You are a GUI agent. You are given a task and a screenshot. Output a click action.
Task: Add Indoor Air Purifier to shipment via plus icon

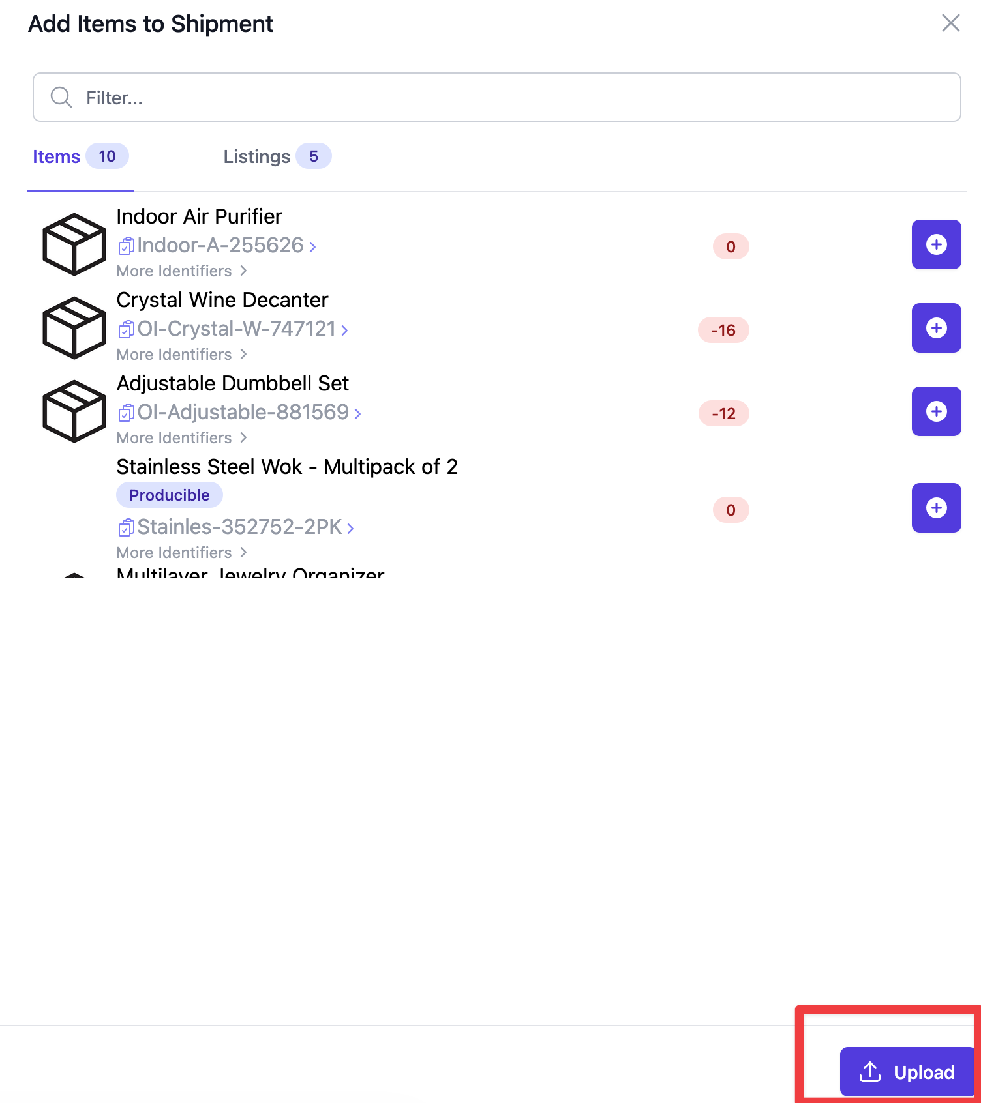pos(936,244)
